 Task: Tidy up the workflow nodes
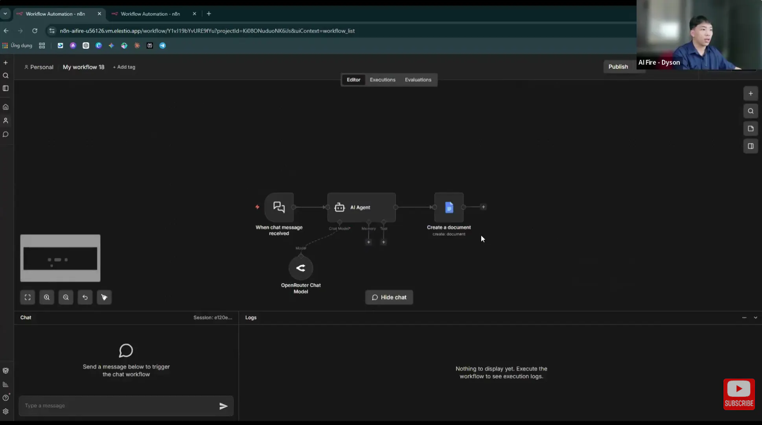104,297
